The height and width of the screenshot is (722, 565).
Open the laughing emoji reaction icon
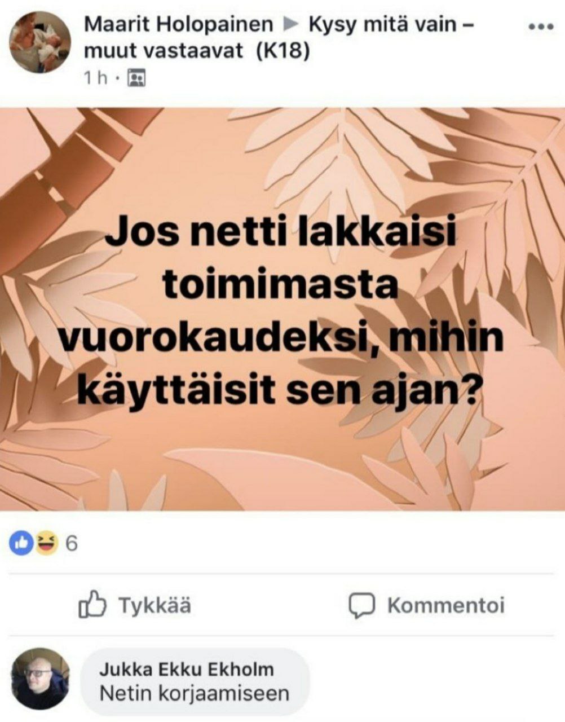47,543
